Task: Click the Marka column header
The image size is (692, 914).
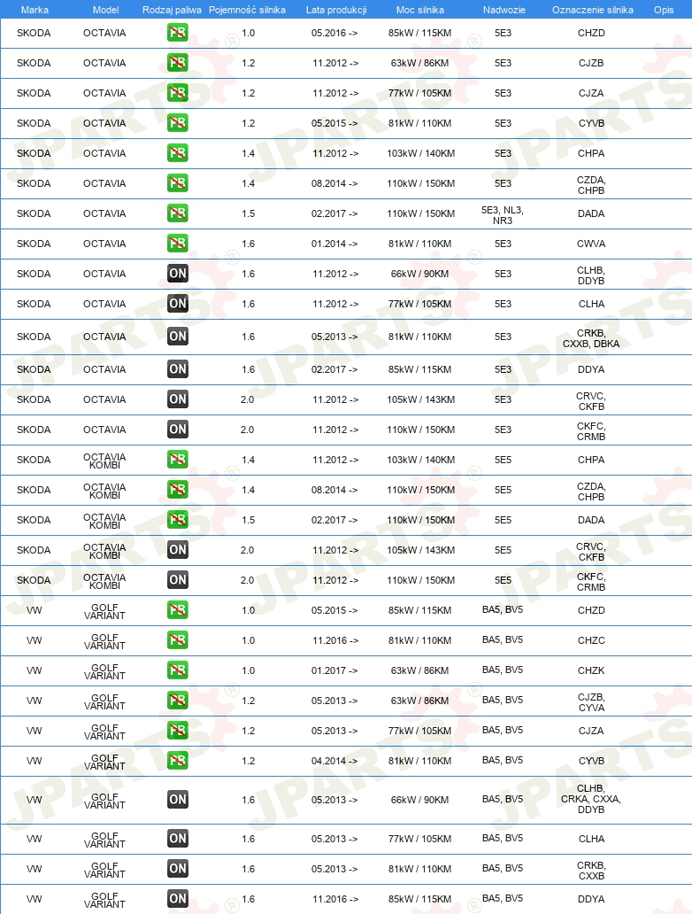Action: click(x=35, y=10)
